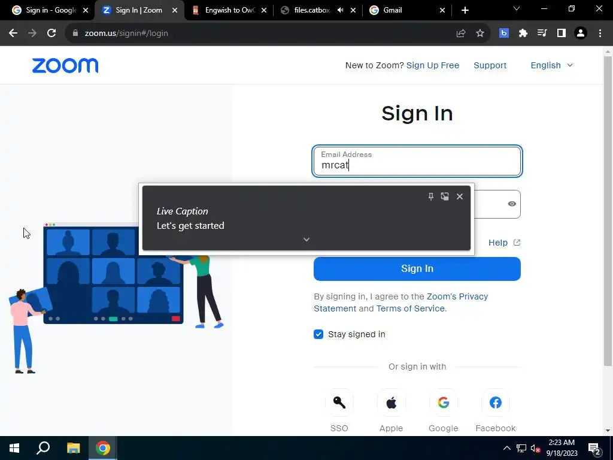613x460 pixels.
Task: Open the media control icon in toolbar
Action: coord(542,34)
